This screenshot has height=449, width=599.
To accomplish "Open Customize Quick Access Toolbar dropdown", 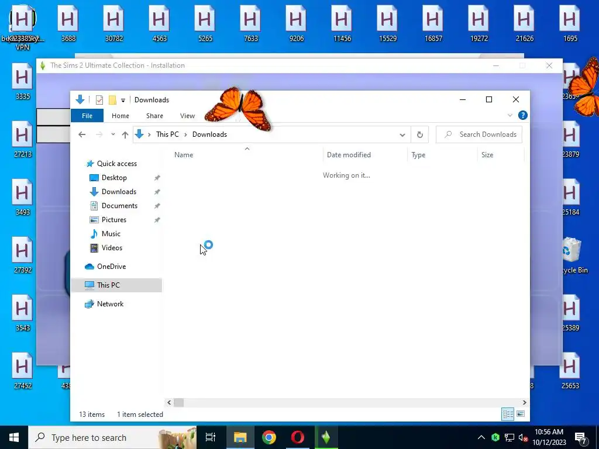I will pyautogui.click(x=123, y=101).
